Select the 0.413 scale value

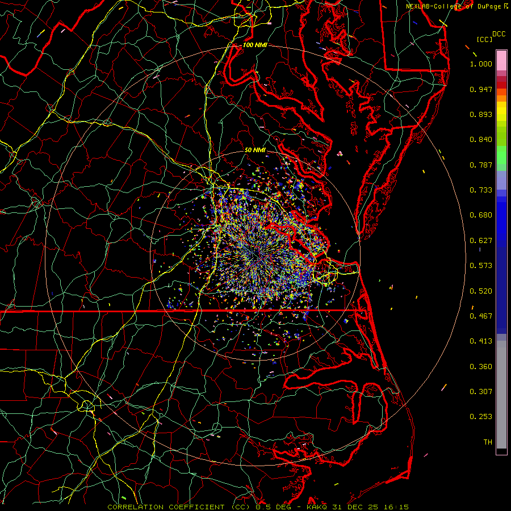[x=481, y=341]
